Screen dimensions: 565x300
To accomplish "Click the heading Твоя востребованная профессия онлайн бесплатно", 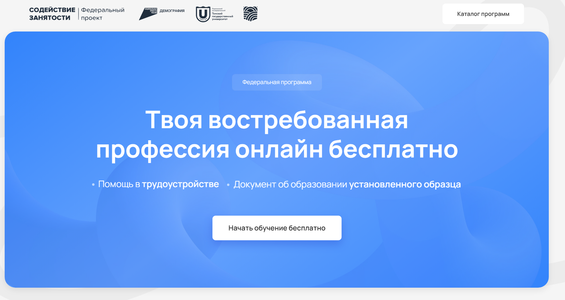I will (x=277, y=134).
